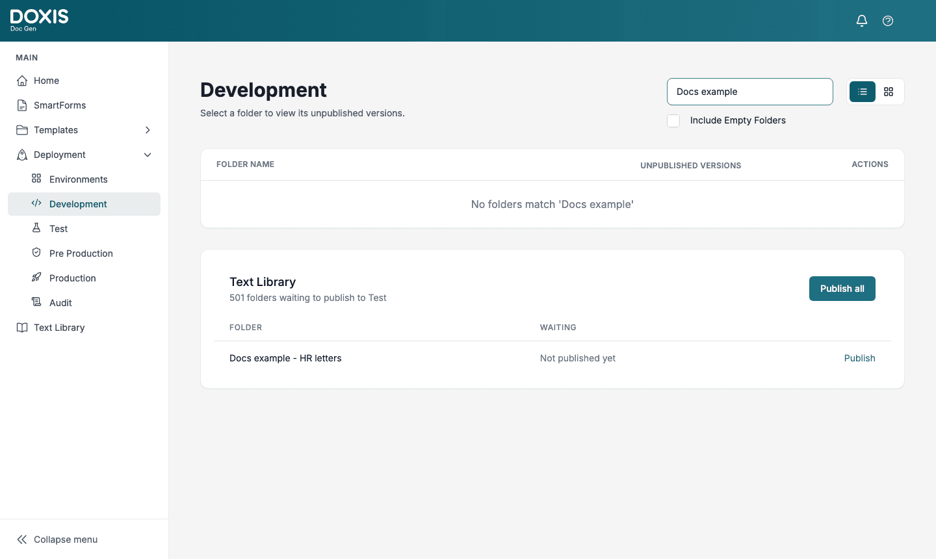Click the Publish all button
This screenshot has width=936, height=559.
(x=842, y=289)
